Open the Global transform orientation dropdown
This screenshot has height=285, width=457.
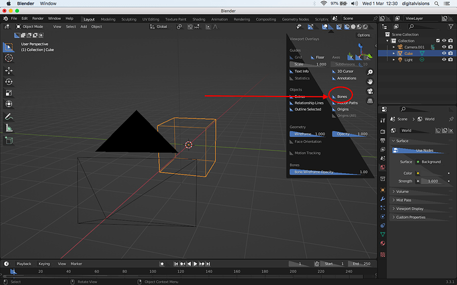159,27
